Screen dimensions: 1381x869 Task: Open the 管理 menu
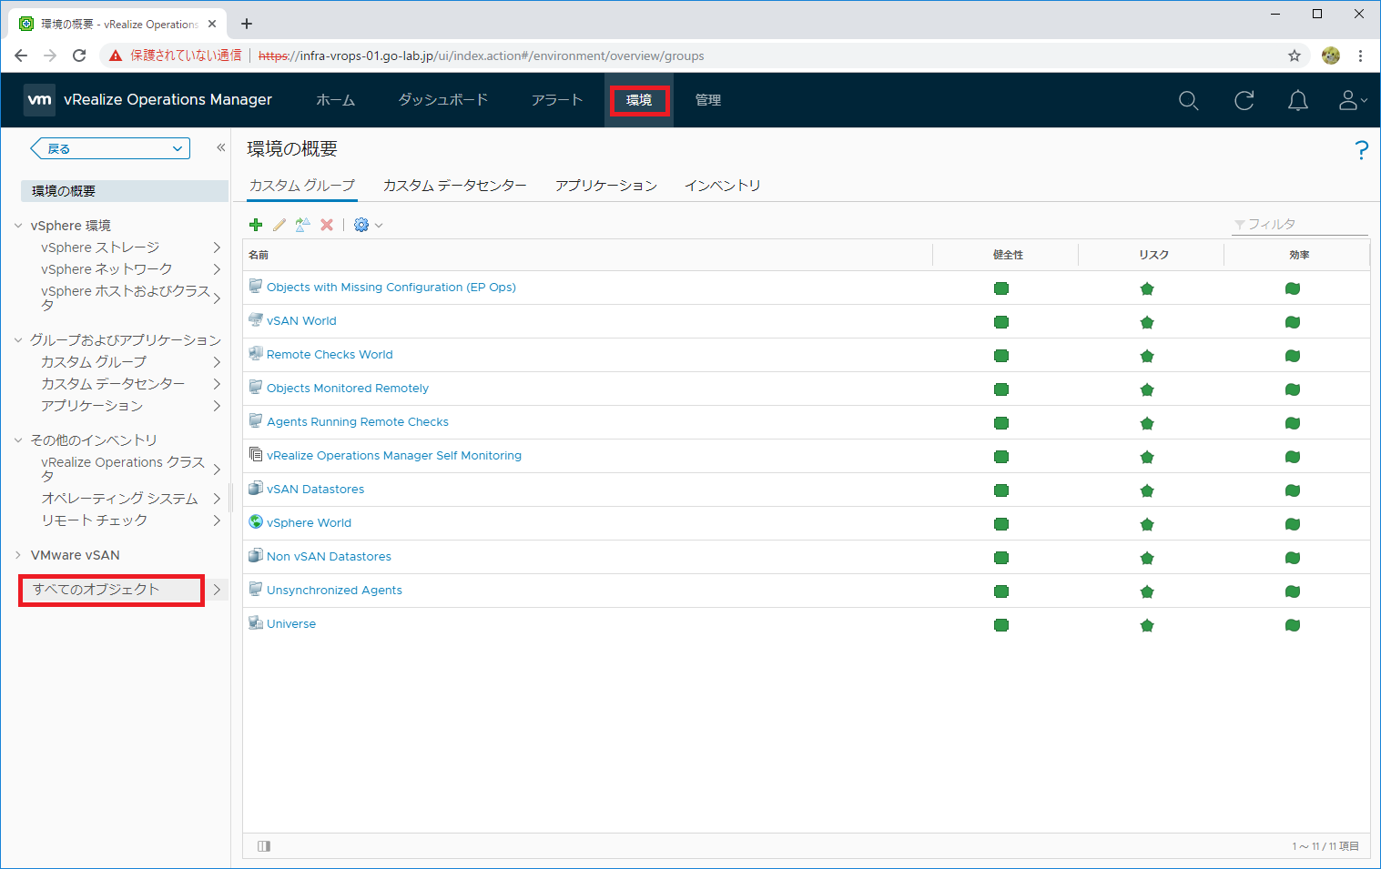(708, 100)
